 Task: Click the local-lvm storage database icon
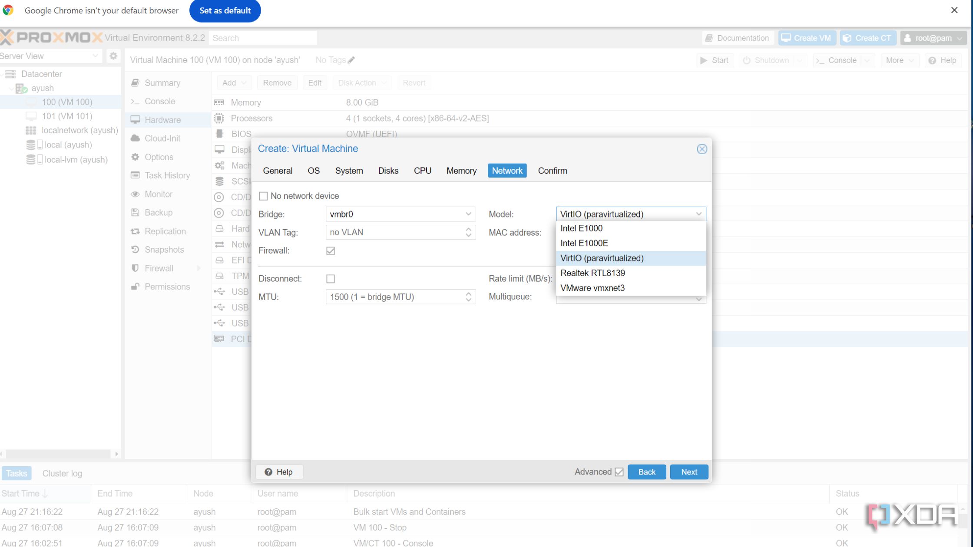30,160
